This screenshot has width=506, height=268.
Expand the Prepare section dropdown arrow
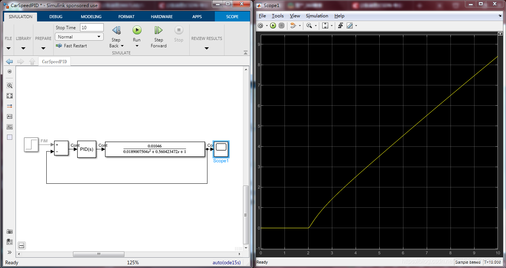43,48
